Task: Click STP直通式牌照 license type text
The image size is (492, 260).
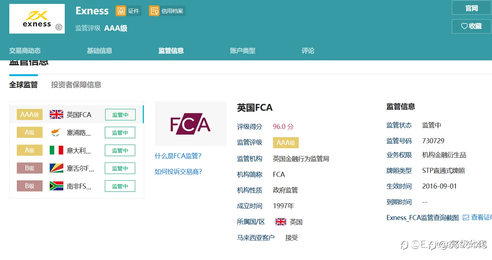Action: 444,171
